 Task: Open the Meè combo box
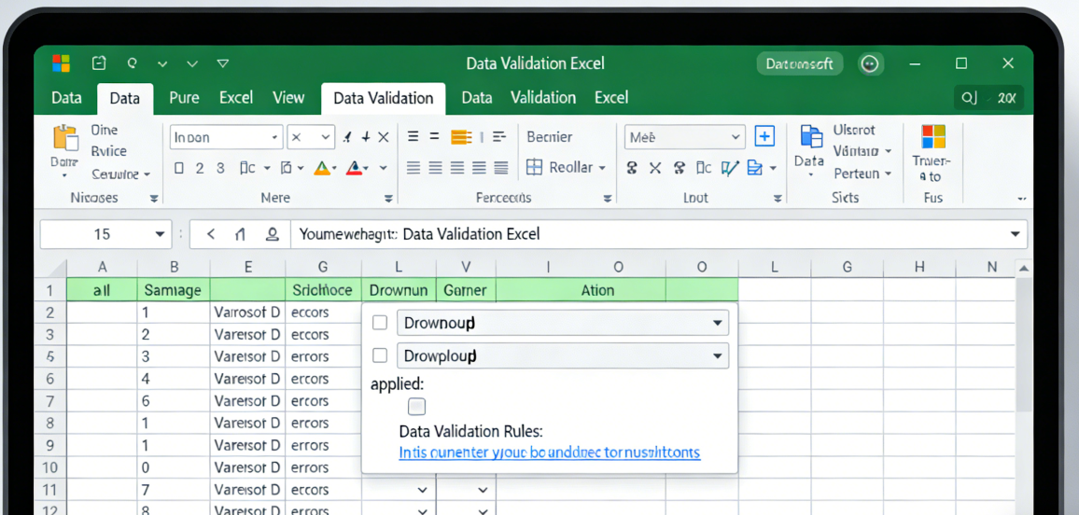pos(685,137)
